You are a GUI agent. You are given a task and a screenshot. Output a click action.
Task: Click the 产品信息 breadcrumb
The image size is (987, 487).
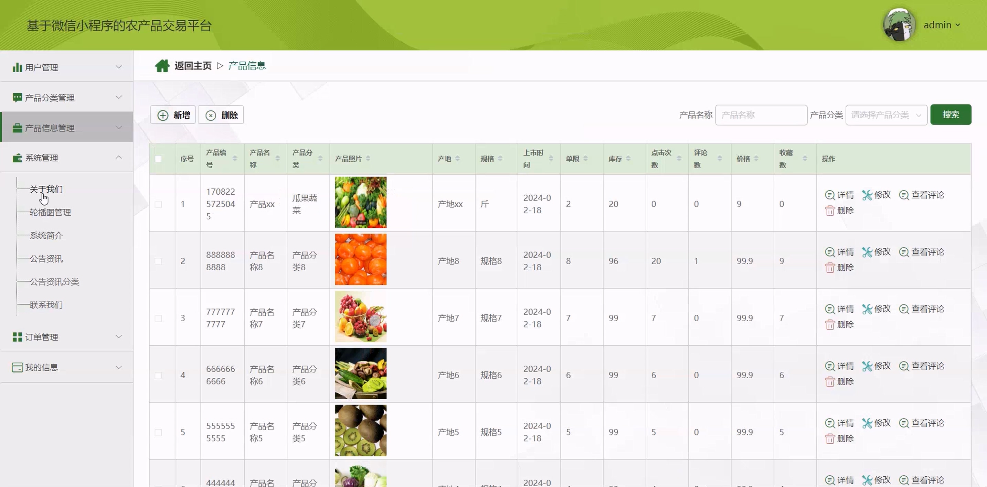[247, 66]
